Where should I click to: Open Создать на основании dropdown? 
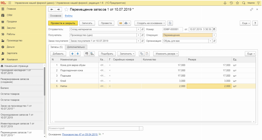point(150,23)
